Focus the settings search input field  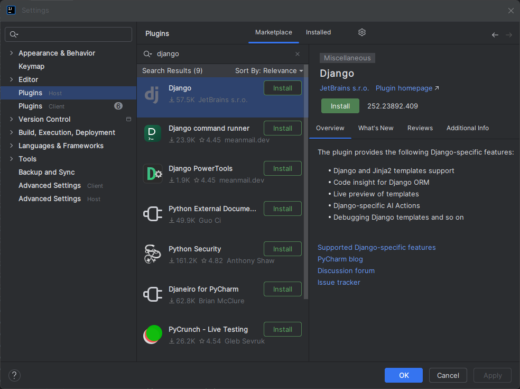(68, 34)
